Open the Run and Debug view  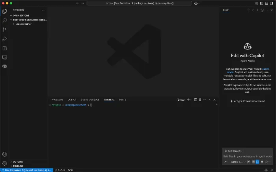tap(5, 39)
